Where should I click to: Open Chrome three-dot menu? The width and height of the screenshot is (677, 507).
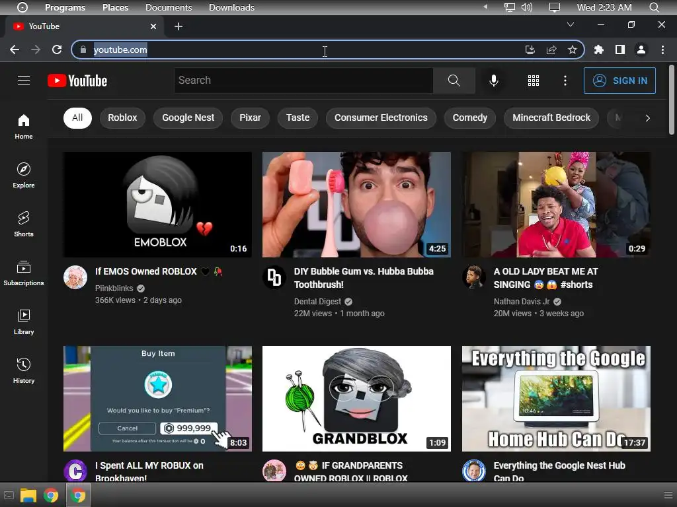click(662, 50)
